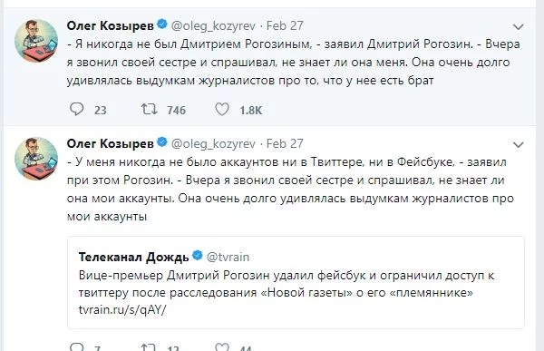Open dropdown chevron on second tweet

tap(518, 145)
